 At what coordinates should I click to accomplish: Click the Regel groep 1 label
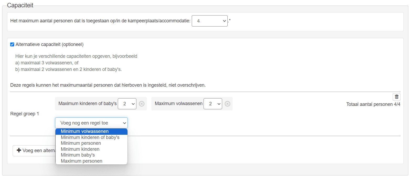[24, 114]
